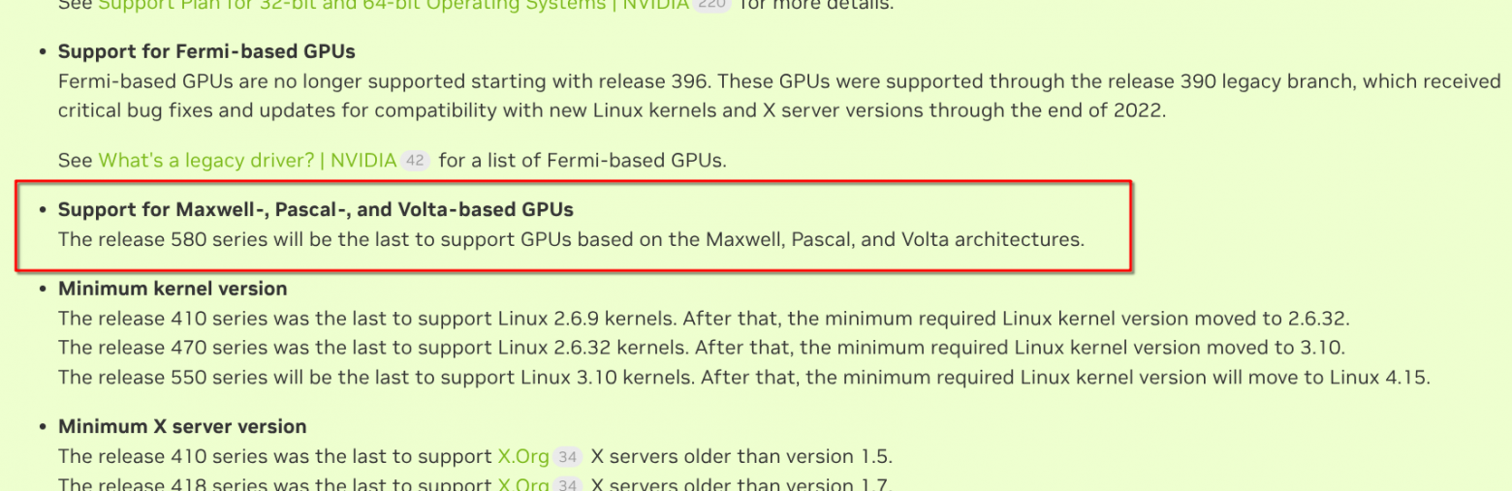Click the "Support for Maxwell-, Pascal-, and Volta-based GPUs" heading
Viewport: 1512px width, 491px height.
[x=316, y=209]
